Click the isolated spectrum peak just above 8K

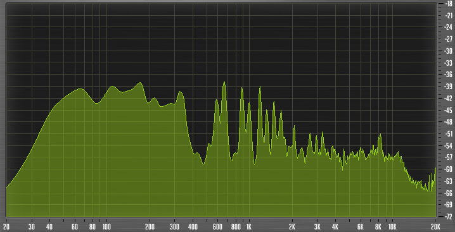380,135
